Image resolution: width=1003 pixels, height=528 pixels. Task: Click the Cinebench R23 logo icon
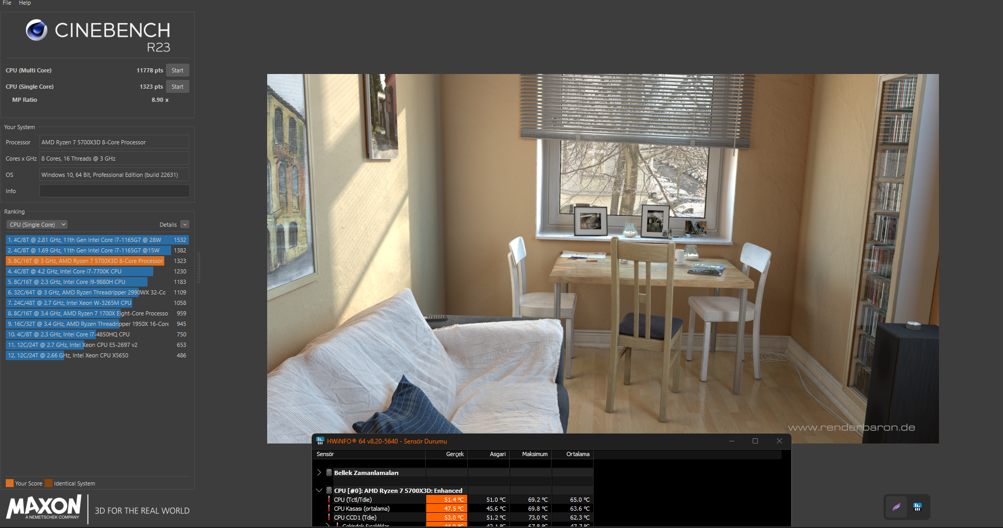tap(37, 30)
